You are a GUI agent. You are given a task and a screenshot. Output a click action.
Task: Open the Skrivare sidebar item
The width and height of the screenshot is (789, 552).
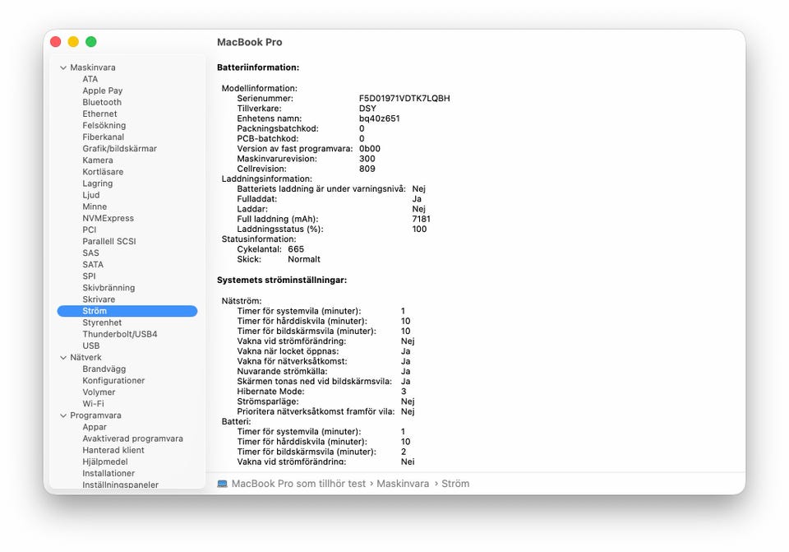[99, 299]
